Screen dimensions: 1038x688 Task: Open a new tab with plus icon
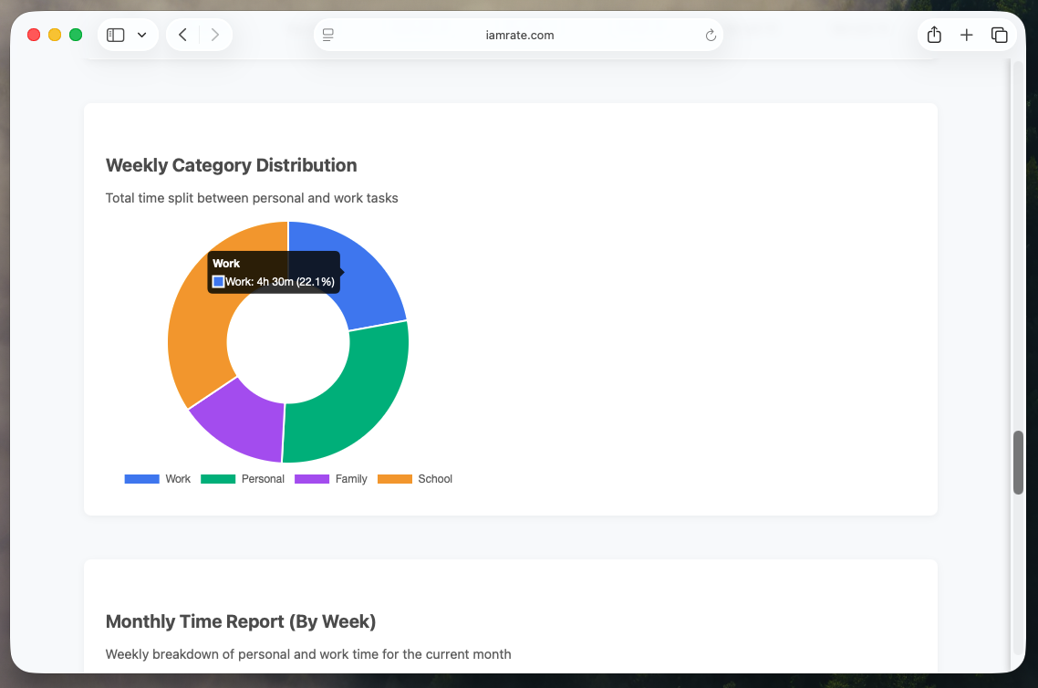967,35
